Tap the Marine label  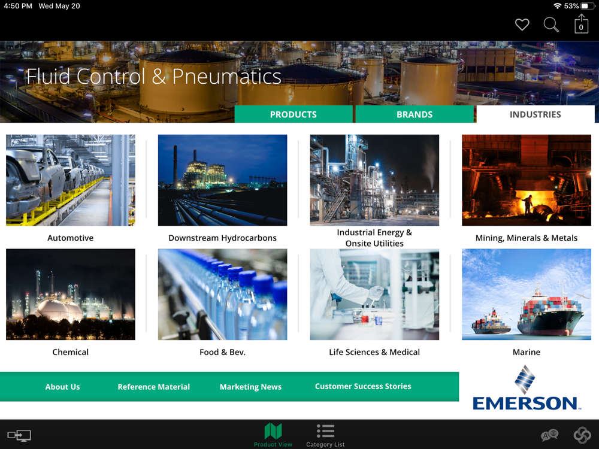click(527, 352)
